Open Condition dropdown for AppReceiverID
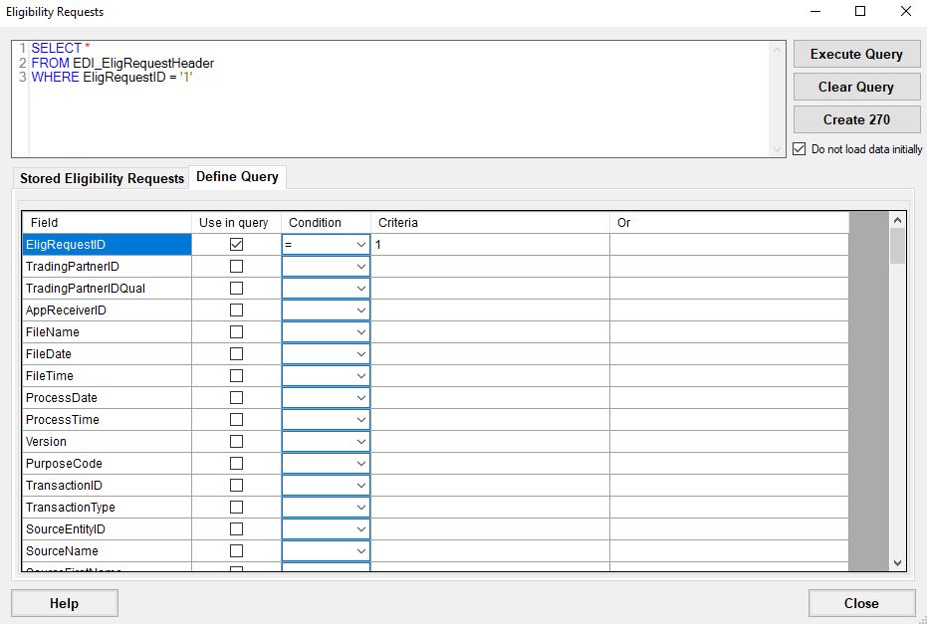Screen dimensions: 927x624 326,311
